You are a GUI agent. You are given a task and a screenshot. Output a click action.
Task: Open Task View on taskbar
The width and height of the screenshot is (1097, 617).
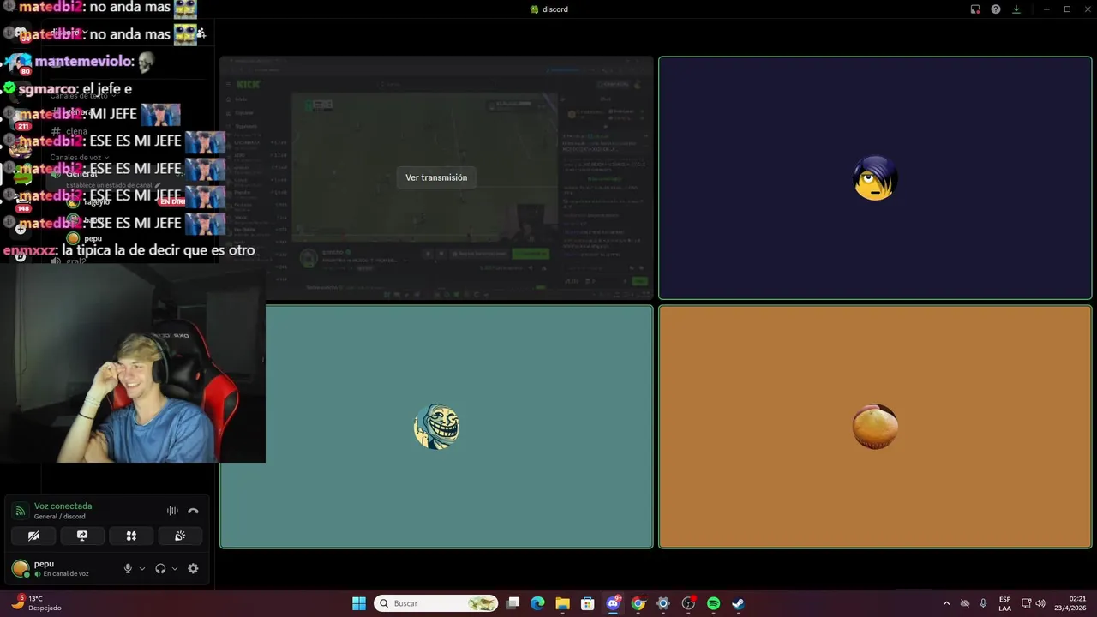513,603
